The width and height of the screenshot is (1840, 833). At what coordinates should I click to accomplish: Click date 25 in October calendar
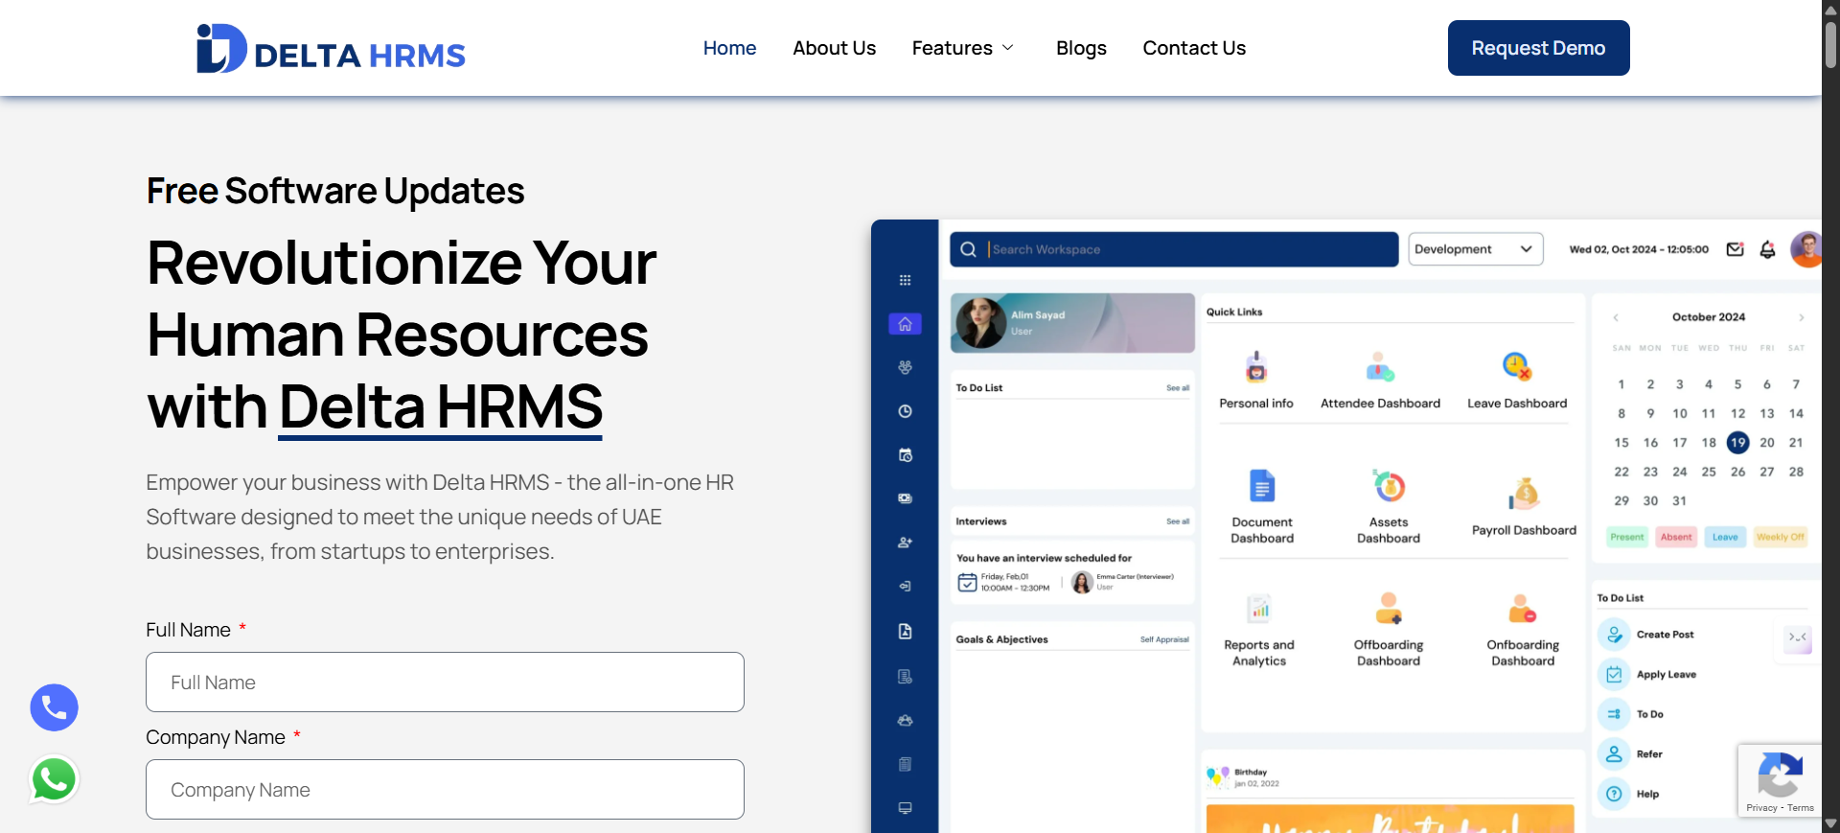pos(1709,472)
